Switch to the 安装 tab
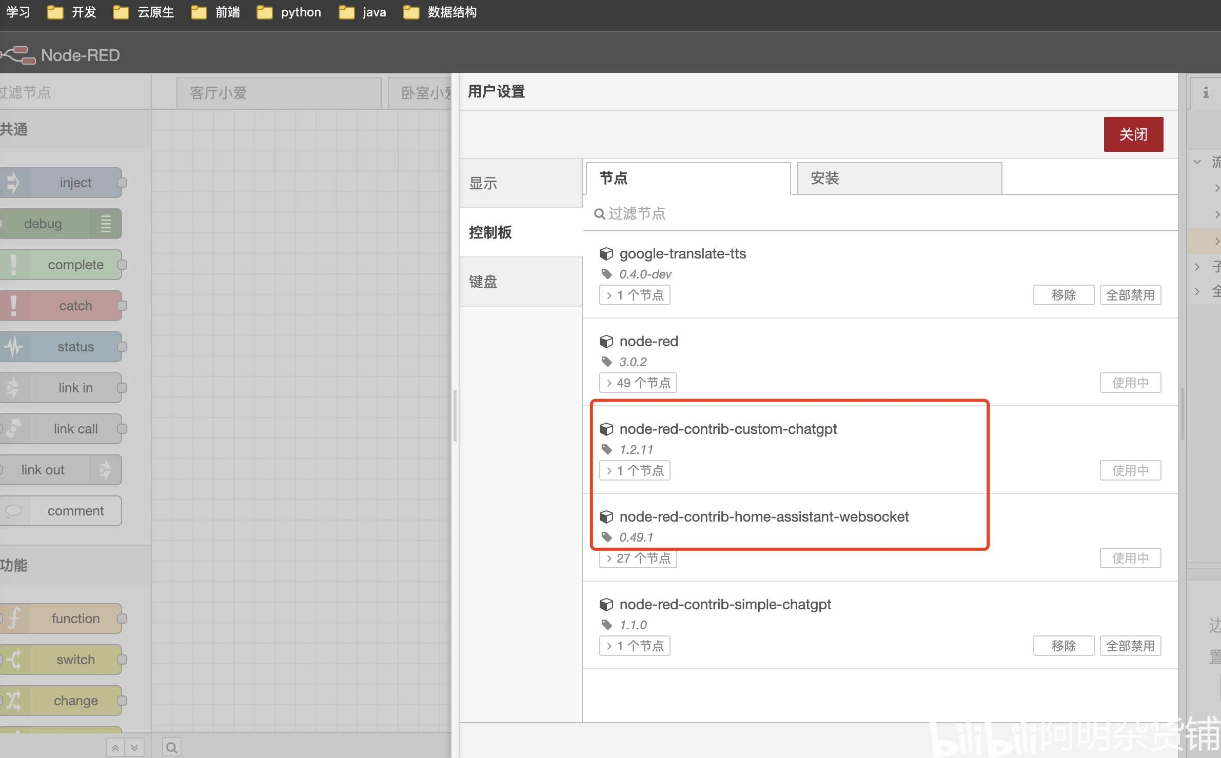The image size is (1221, 758). tap(899, 178)
